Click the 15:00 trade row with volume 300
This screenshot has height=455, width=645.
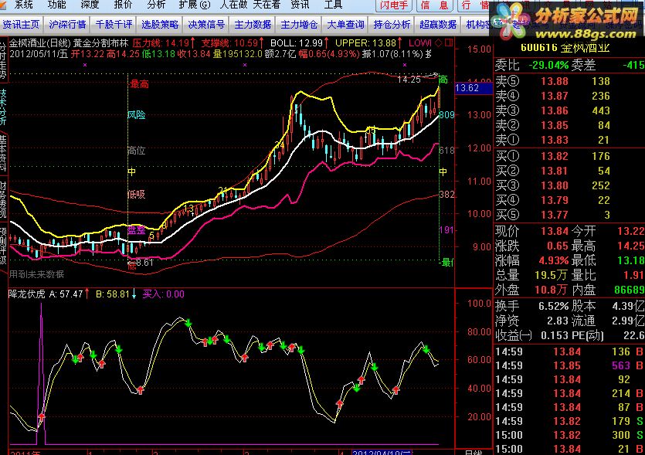[x=569, y=435]
